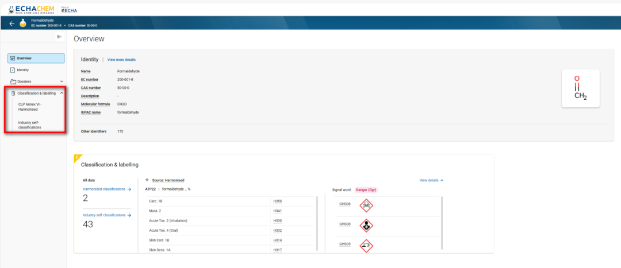Click View details in Classification card
Image resolution: width=621 pixels, height=268 pixels.
(x=431, y=180)
